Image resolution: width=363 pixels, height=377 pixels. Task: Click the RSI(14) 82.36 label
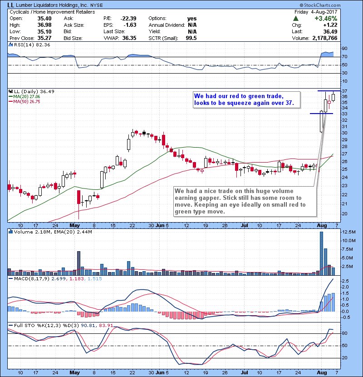coord(32,45)
